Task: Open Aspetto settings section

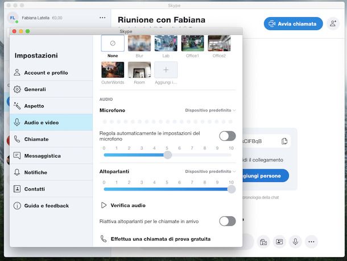Action: coord(51,106)
